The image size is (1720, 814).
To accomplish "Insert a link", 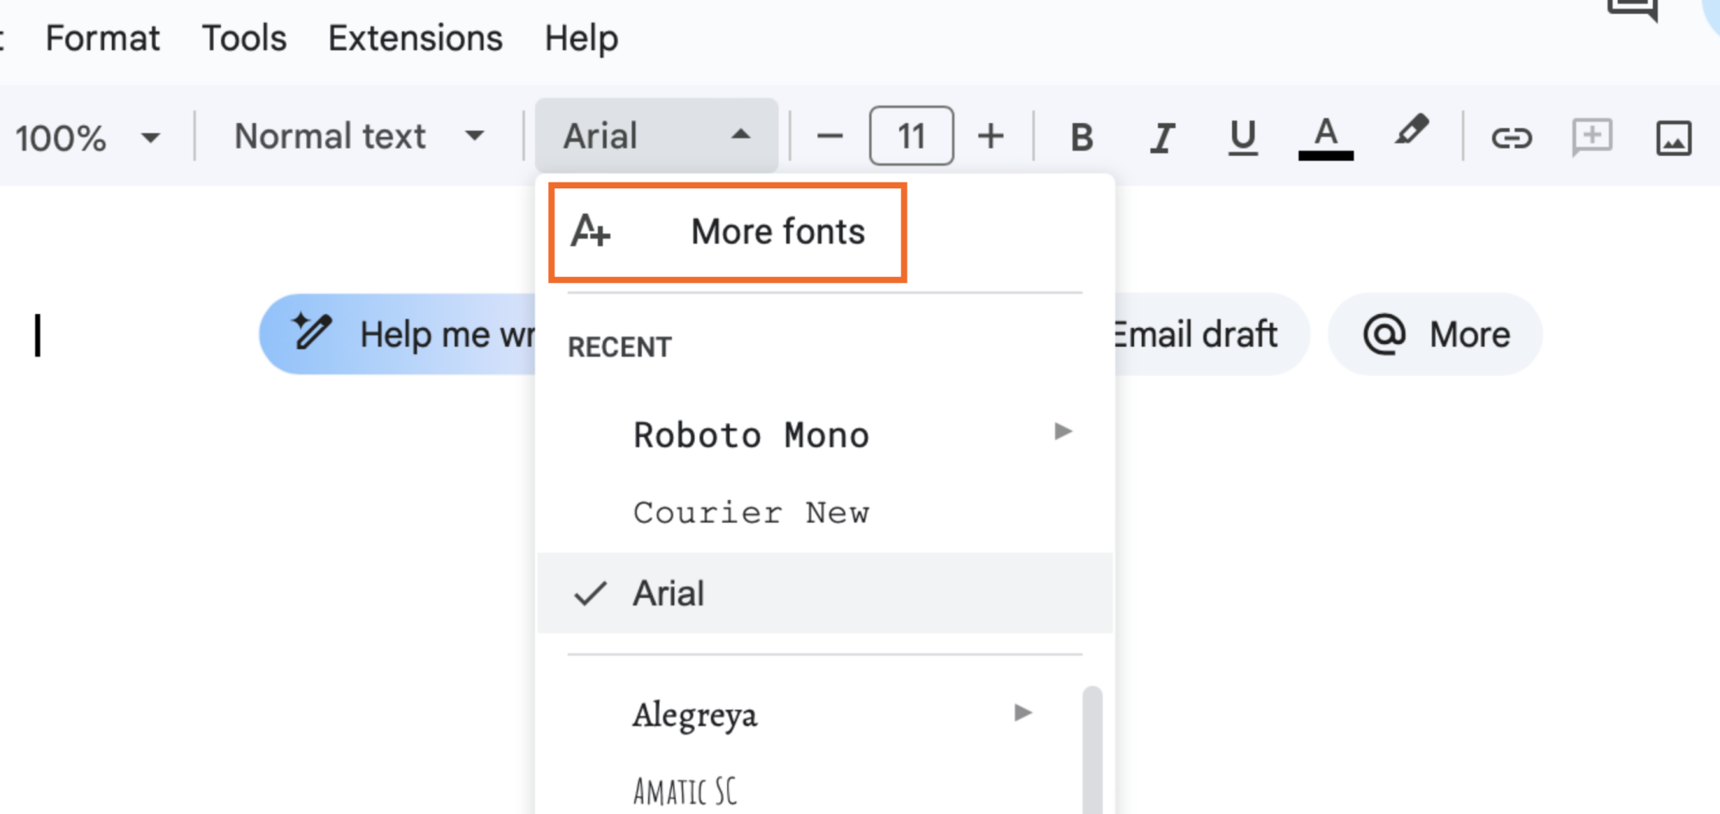I will [1512, 135].
